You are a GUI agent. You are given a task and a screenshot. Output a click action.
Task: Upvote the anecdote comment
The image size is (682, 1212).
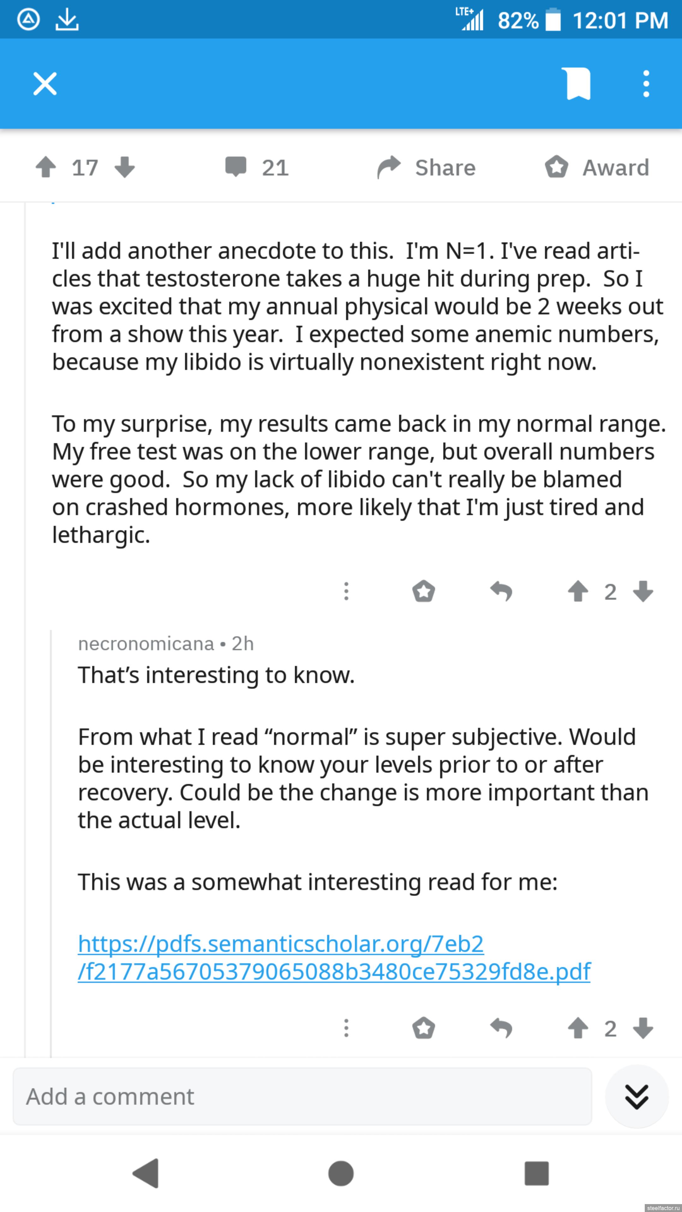tap(578, 591)
